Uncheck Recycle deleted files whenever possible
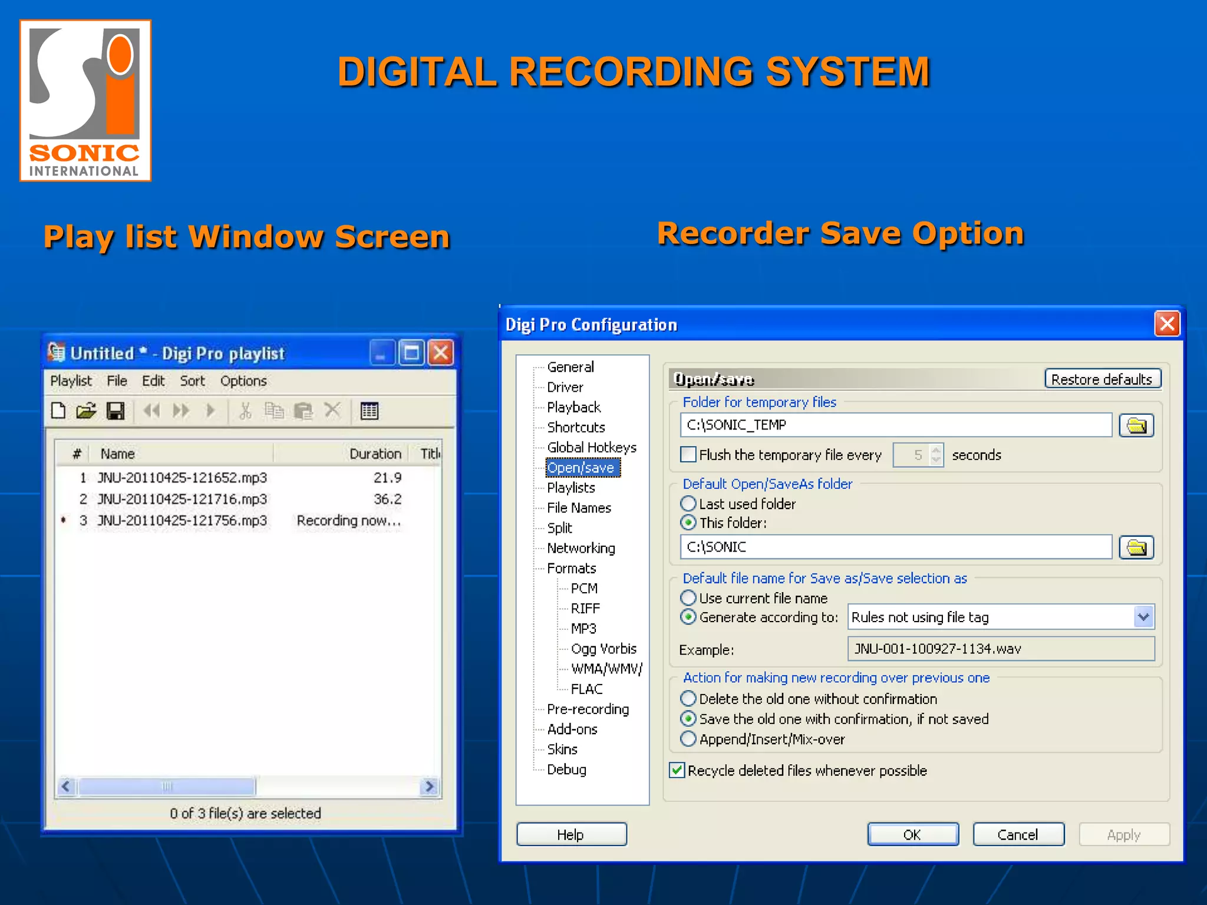The height and width of the screenshot is (905, 1207). (x=677, y=770)
